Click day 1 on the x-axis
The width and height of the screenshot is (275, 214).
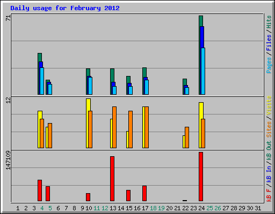[x=18, y=208]
